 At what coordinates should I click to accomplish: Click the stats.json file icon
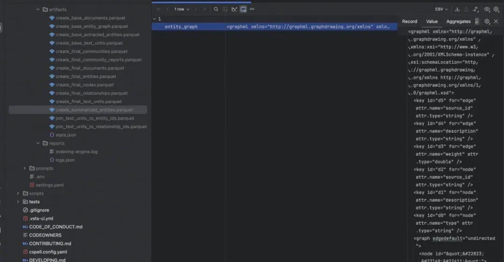[52, 135]
